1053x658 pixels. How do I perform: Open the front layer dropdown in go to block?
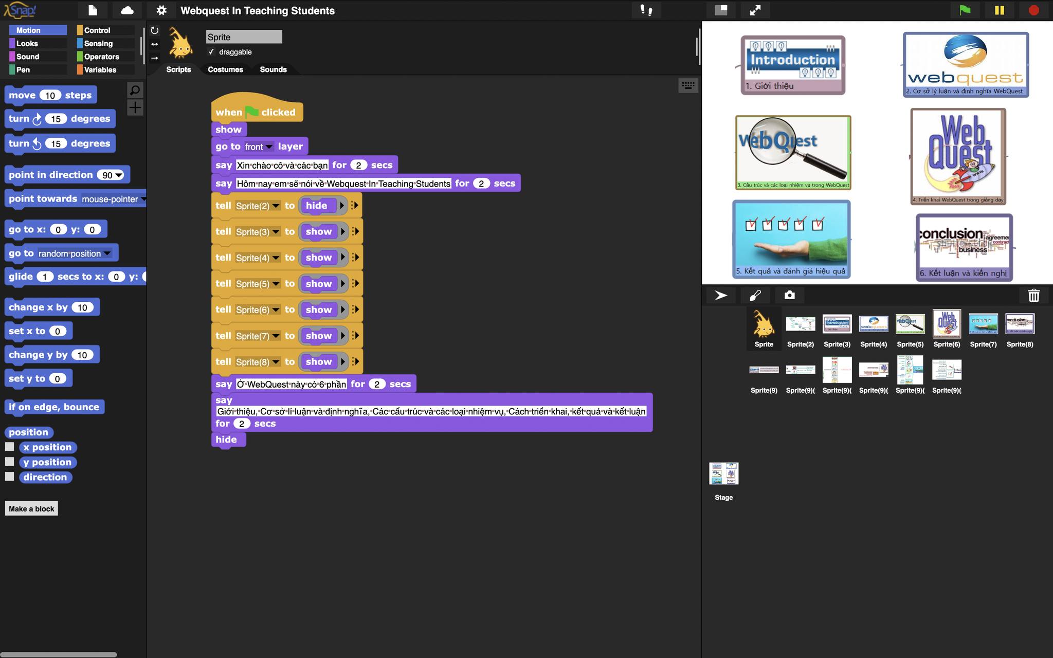[x=268, y=147]
